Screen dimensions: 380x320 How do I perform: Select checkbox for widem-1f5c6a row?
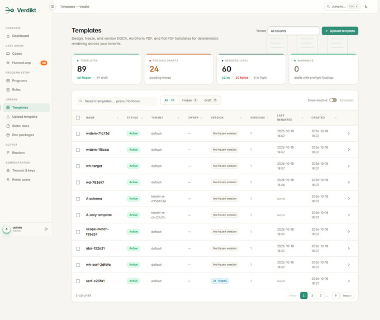pyautogui.click(x=78, y=150)
